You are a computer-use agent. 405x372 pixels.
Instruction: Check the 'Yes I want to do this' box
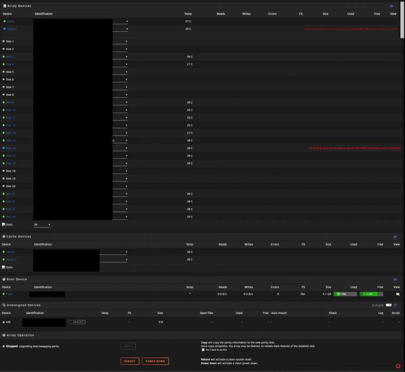203,350
